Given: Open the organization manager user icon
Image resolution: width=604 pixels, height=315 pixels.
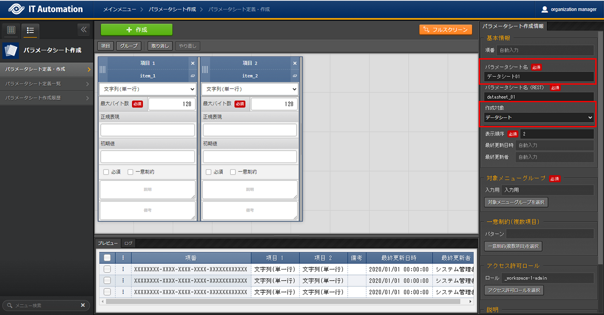Looking at the screenshot, I should pos(545,9).
